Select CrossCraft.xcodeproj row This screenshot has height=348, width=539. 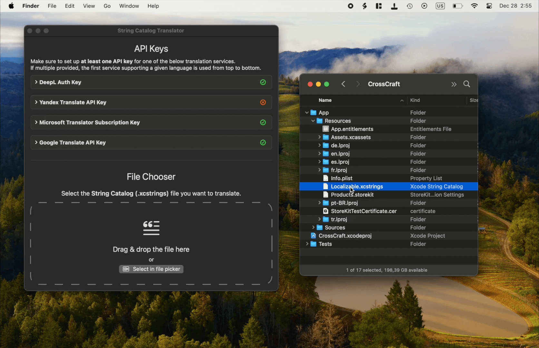click(x=389, y=236)
